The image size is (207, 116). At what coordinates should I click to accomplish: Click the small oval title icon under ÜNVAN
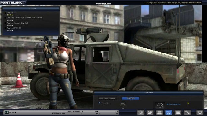123,104
